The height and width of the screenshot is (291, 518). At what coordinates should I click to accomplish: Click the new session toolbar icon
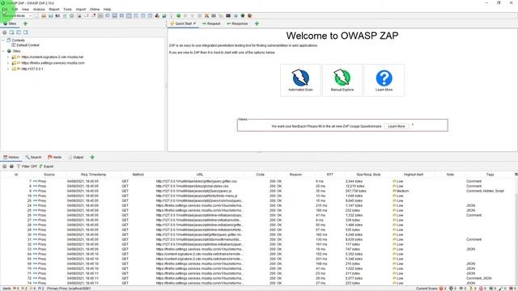point(36,16)
